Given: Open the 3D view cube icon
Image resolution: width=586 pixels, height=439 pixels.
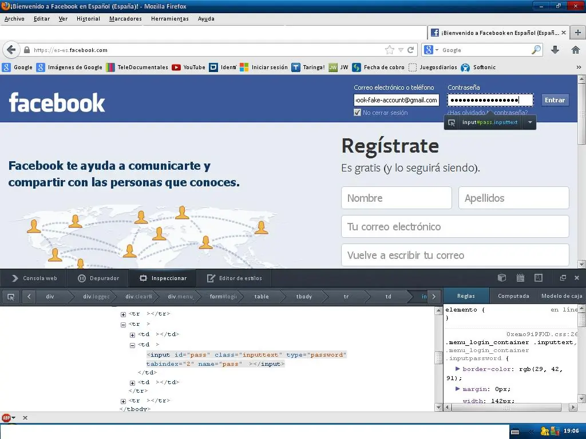Looking at the screenshot, I should [502, 278].
